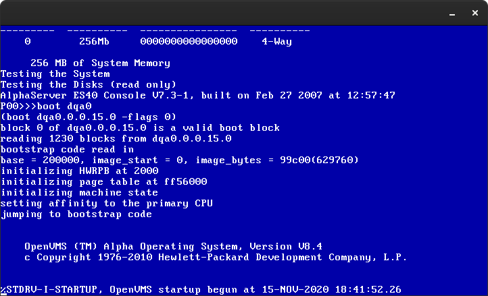The height and width of the screenshot is (296, 488).
Task: Select the 'initializing page table at ff56000' line
Action: click(103, 181)
